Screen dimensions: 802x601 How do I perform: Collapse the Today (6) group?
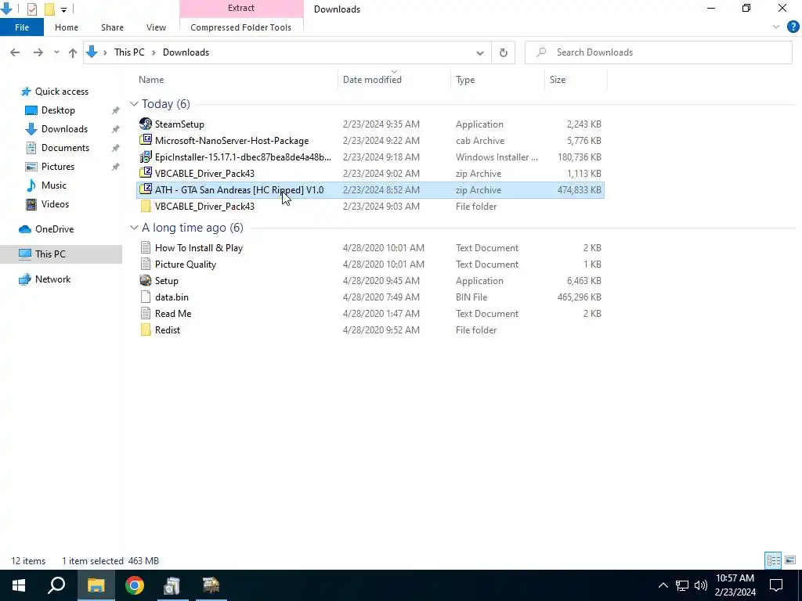(x=134, y=104)
